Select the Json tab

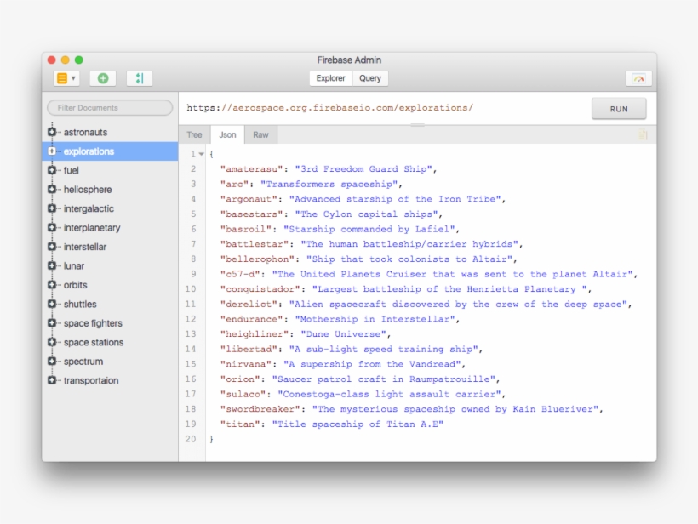(227, 134)
